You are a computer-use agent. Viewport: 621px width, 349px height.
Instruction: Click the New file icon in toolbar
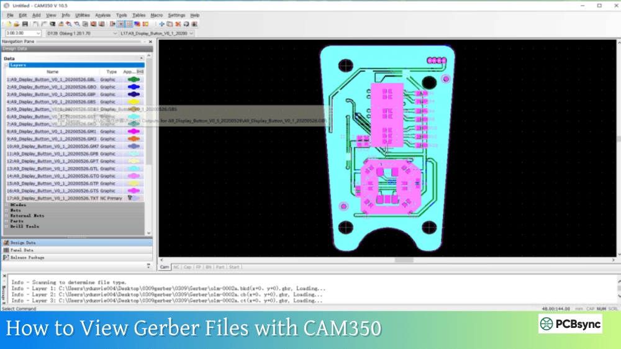click(x=8, y=24)
